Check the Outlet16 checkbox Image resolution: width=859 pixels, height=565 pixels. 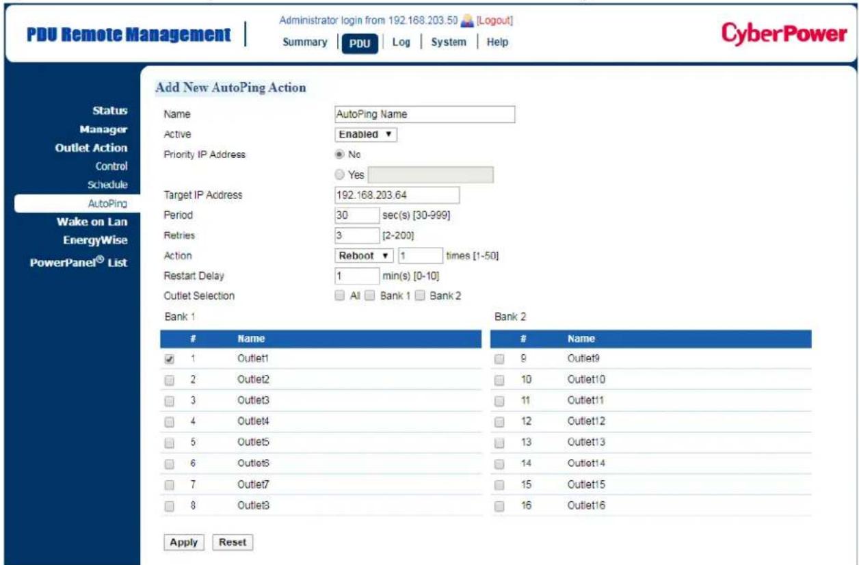pos(500,507)
